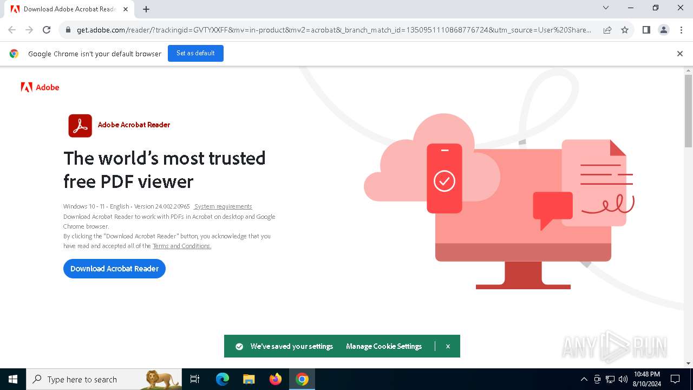Open the Chrome profile avatar menu
The height and width of the screenshot is (390, 693).
pos(664,30)
